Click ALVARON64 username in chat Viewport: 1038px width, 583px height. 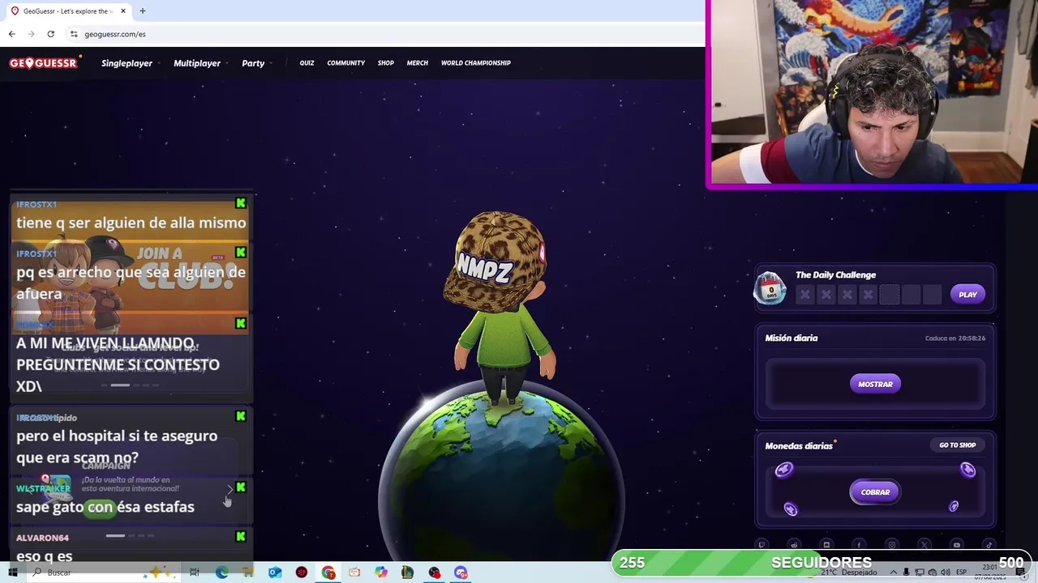point(42,538)
